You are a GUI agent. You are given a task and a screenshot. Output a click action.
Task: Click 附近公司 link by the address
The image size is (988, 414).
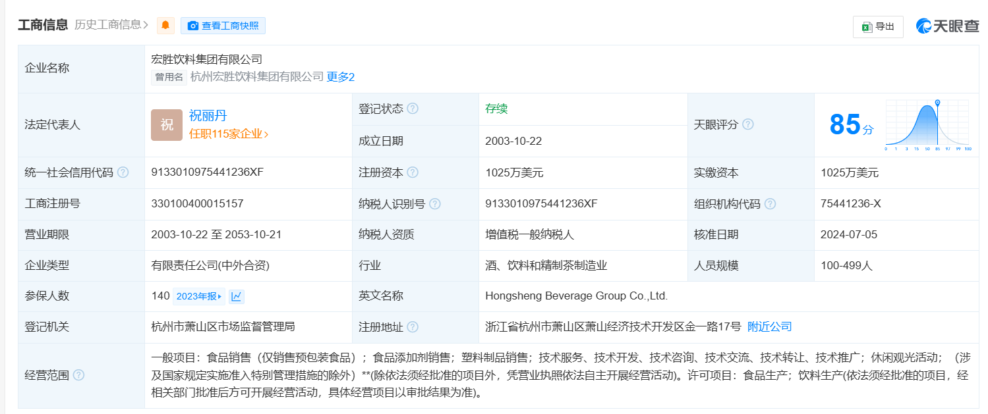coord(769,326)
